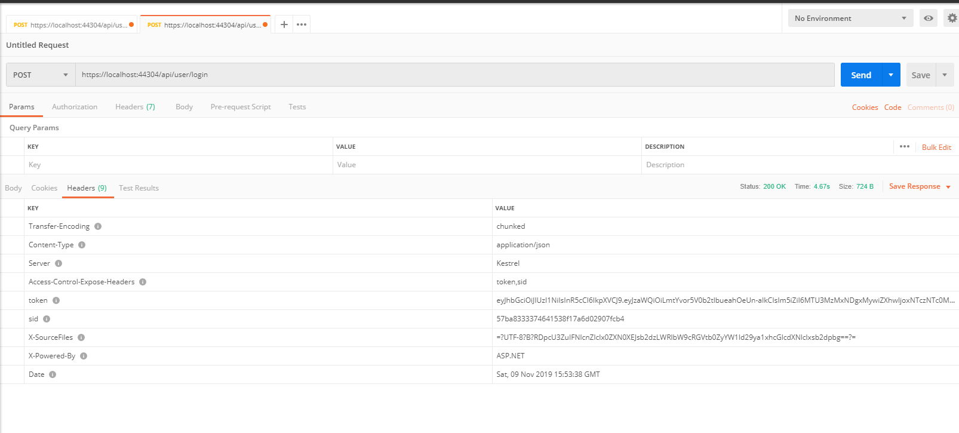Click info icon next to X-Powered-By
The image size is (959, 433).
click(84, 356)
